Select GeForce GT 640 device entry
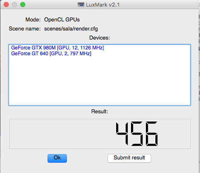Image resolution: width=200 pixels, height=173 pixels. click(x=51, y=54)
